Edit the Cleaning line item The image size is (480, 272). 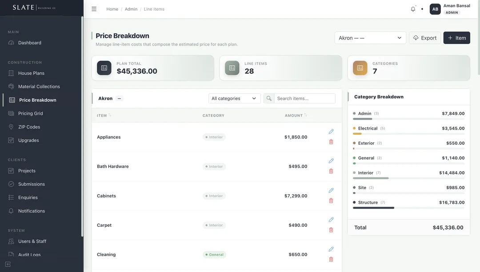(331, 249)
